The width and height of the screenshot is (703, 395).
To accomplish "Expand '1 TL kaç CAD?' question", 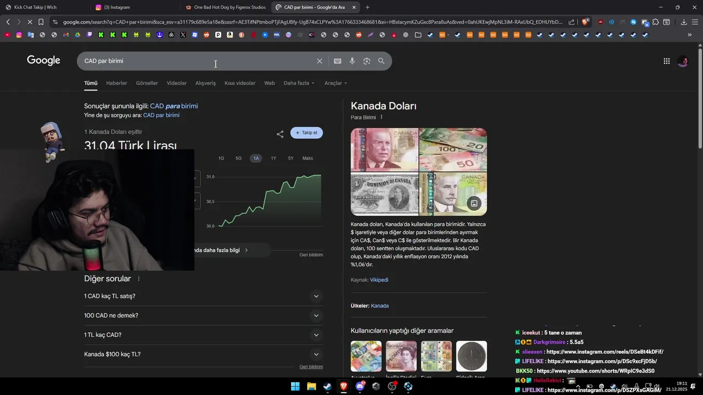I will [203, 335].
